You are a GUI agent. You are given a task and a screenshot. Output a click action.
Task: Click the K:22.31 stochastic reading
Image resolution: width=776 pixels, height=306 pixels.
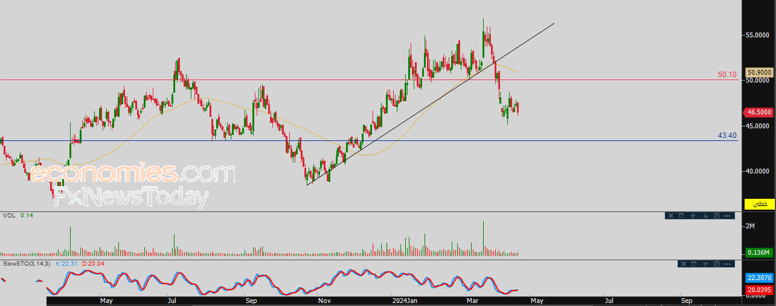(x=68, y=264)
